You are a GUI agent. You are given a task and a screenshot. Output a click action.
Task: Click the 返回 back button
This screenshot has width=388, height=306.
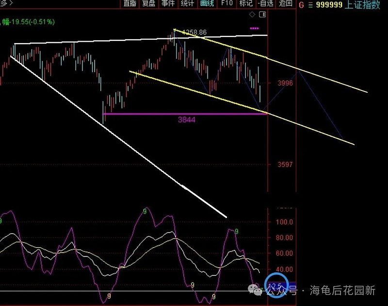286,3
